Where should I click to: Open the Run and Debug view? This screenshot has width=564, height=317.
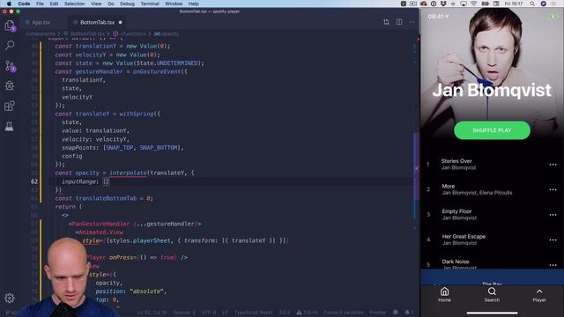point(10,85)
